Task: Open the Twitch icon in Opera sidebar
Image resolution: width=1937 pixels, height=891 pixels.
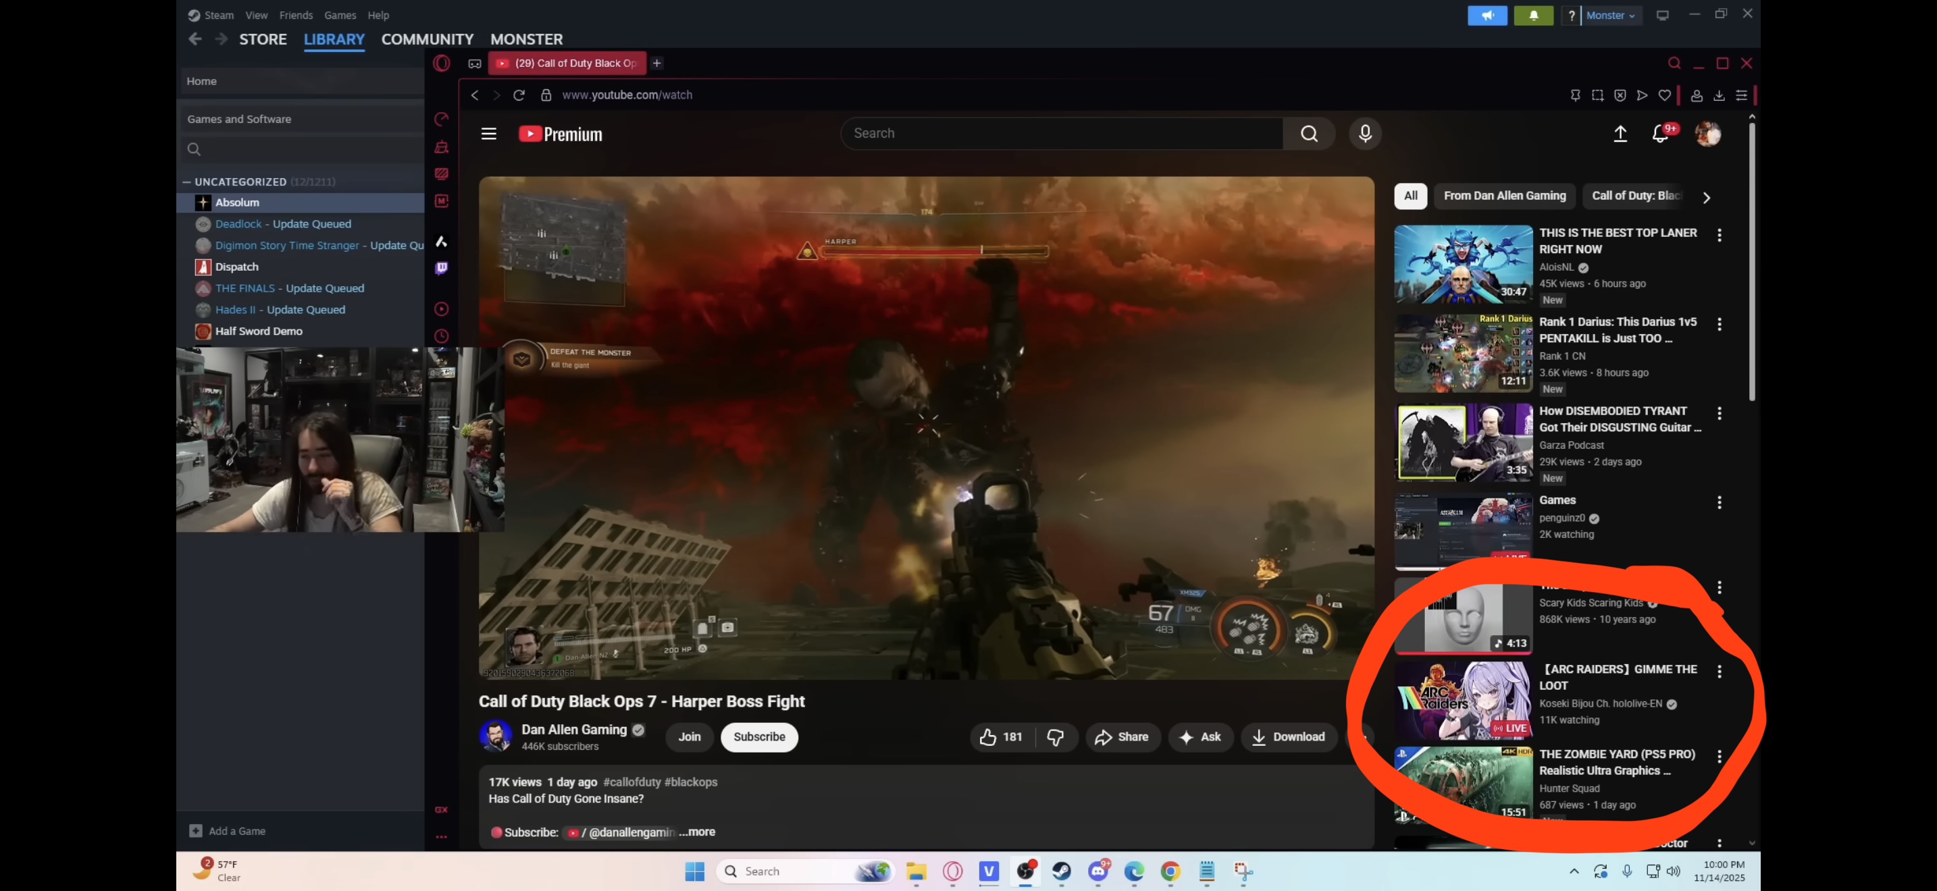Action: click(x=442, y=268)
